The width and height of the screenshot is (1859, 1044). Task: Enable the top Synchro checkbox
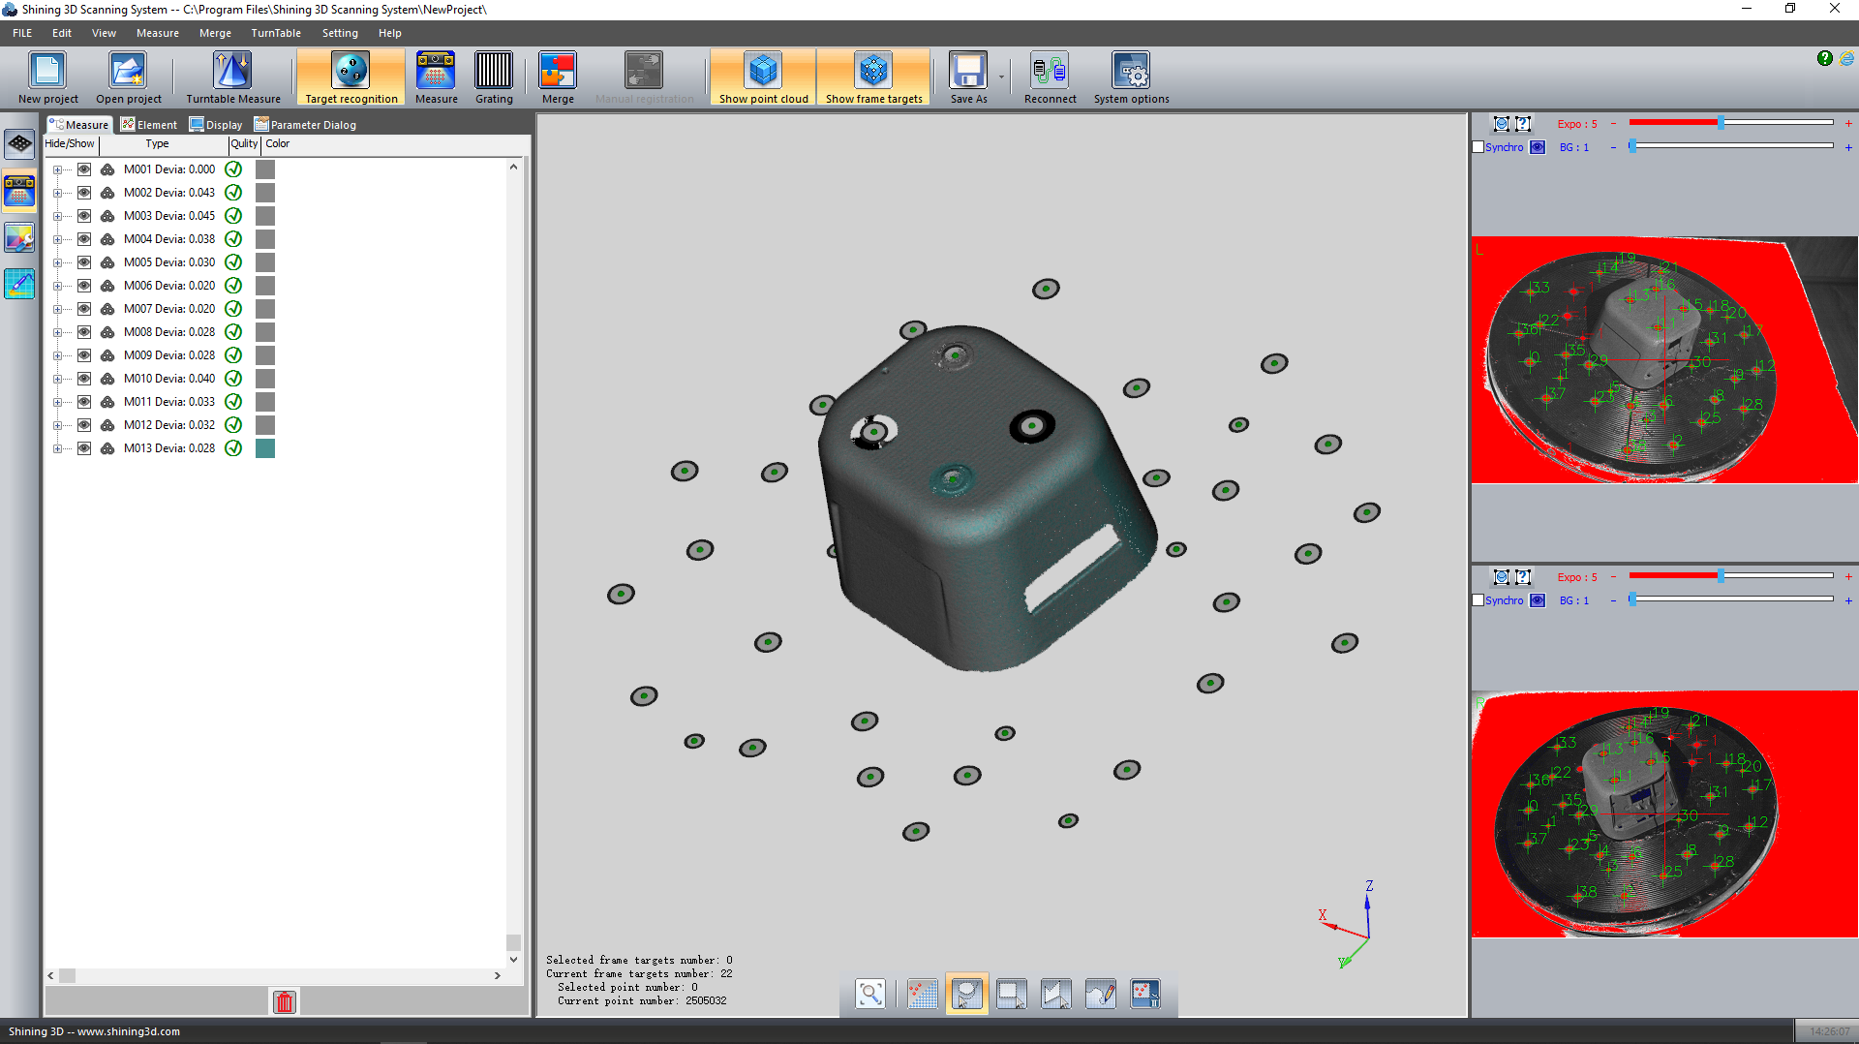pyautogui.click(x=1478, y=147)
